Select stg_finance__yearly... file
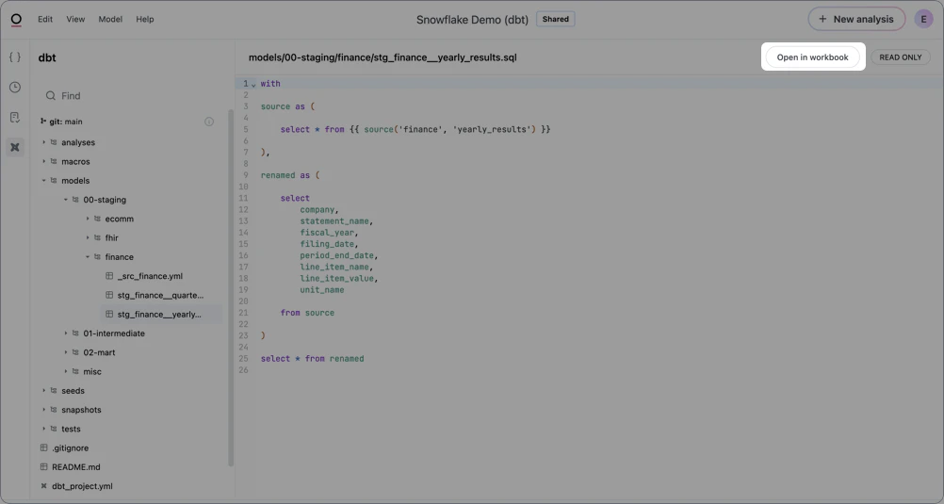Viewport: 944px width, 504px height. click(160, 315)
